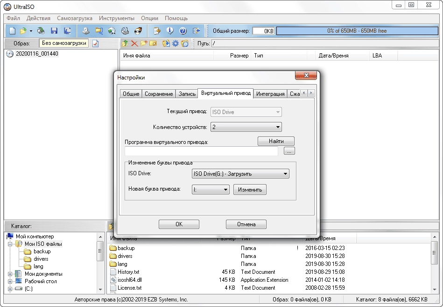Open the Помощь menu
The height and width of the screenshot is (307, 443).
click(176, 18)
